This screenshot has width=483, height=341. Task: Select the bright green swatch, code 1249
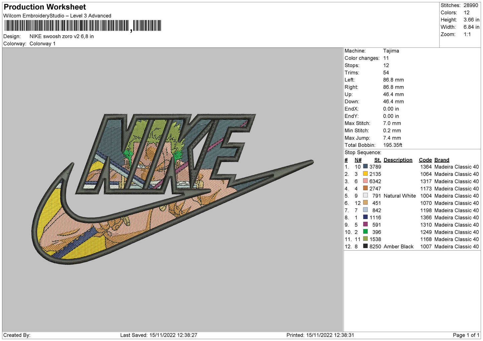[365, 231]
